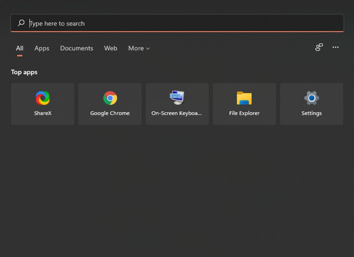
Task: Select the All filter tab
Action: (x=20, y=48)
